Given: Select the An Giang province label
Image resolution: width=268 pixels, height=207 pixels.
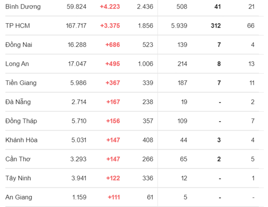Looking at the screenshot, I should click(x=19, y=197).
